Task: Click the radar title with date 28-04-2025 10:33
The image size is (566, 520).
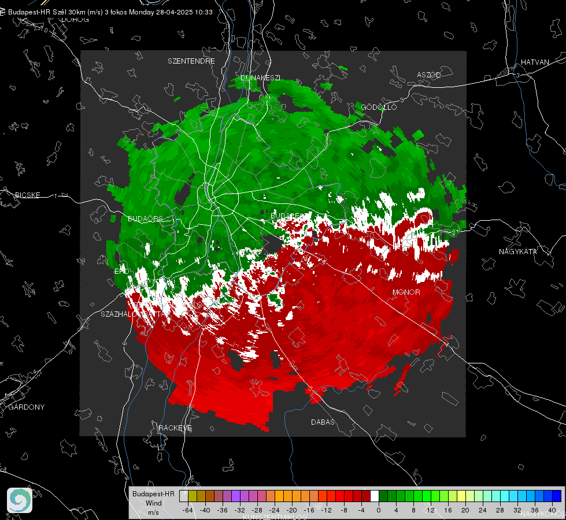Action: click(110, 12)
